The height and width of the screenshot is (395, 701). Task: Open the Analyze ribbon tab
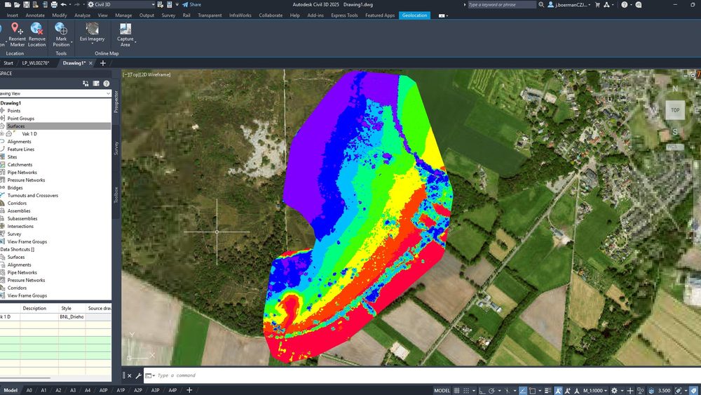[82, 15]
